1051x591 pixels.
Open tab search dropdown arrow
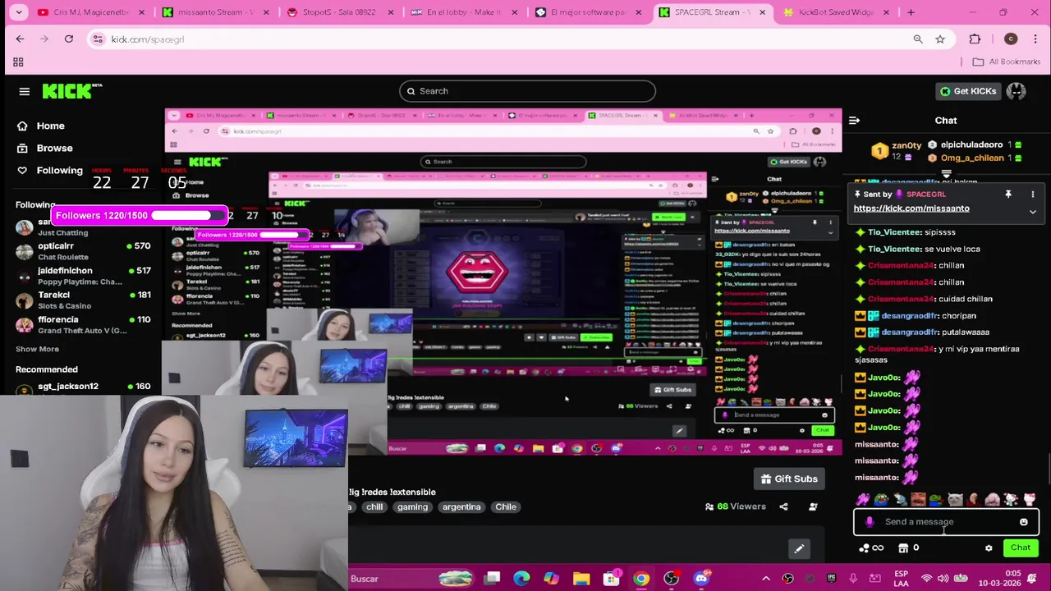(19, 12)
